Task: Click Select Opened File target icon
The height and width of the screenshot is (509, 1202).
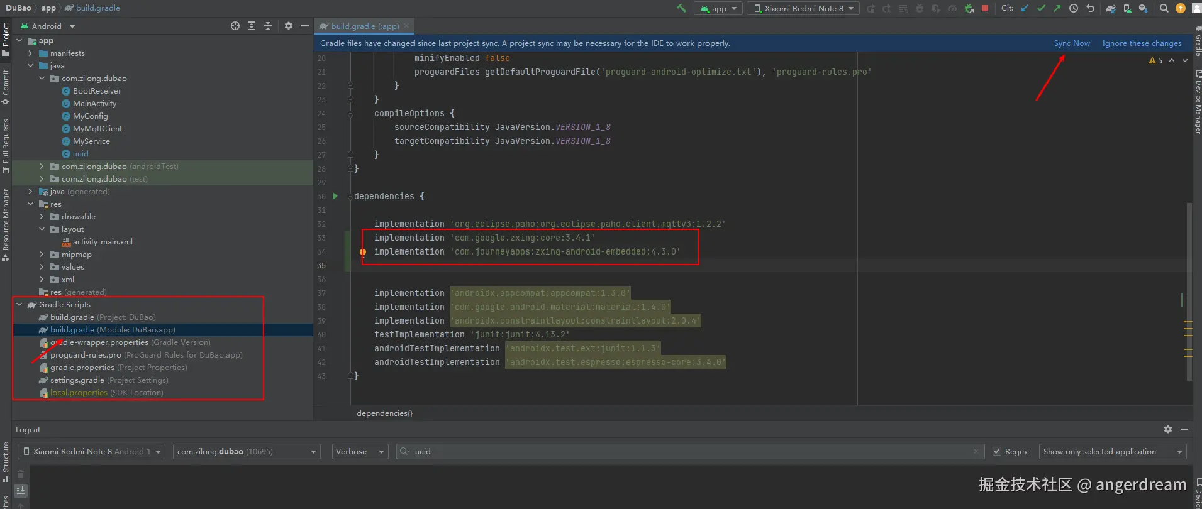Action: tap(235, 26)
